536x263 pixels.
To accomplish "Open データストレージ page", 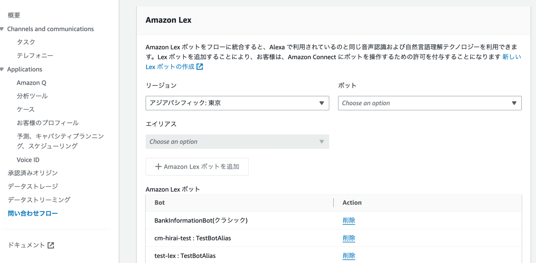I will click(33, 187).
